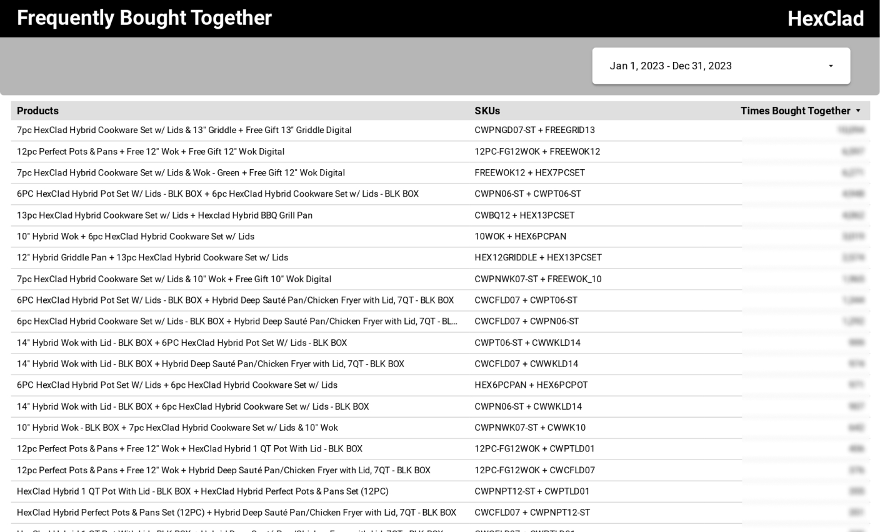
Task: Click the Times Bought Together header label
Action: [x=795, y=111]
